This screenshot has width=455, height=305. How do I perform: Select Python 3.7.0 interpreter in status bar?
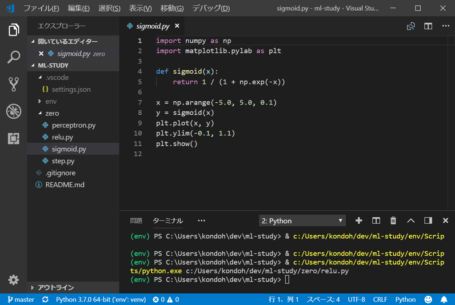[x=101, y=300]
